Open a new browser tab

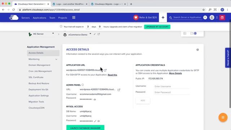[x=131, y=4]
